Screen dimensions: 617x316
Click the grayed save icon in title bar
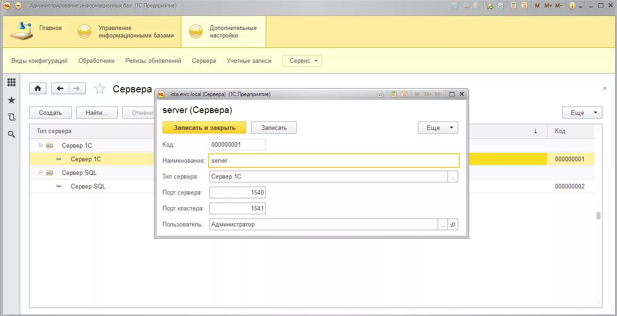[x=455, y=6]
